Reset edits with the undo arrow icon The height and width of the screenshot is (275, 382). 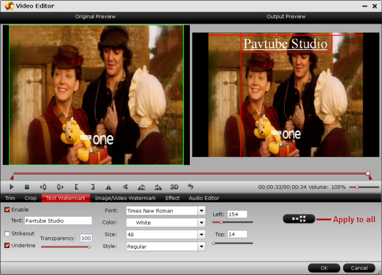click(190, 187)
